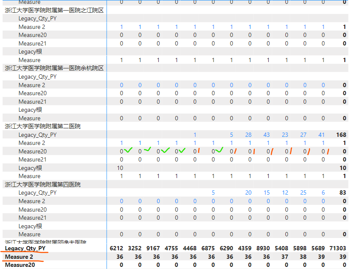363x269 pixels.
Task: Click the bold Measure 2 grand total label
Action: click(19, 257)
